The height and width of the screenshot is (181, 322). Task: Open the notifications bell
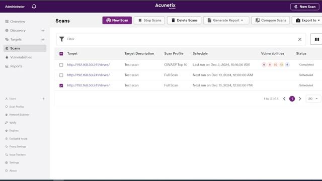[34, 7]
